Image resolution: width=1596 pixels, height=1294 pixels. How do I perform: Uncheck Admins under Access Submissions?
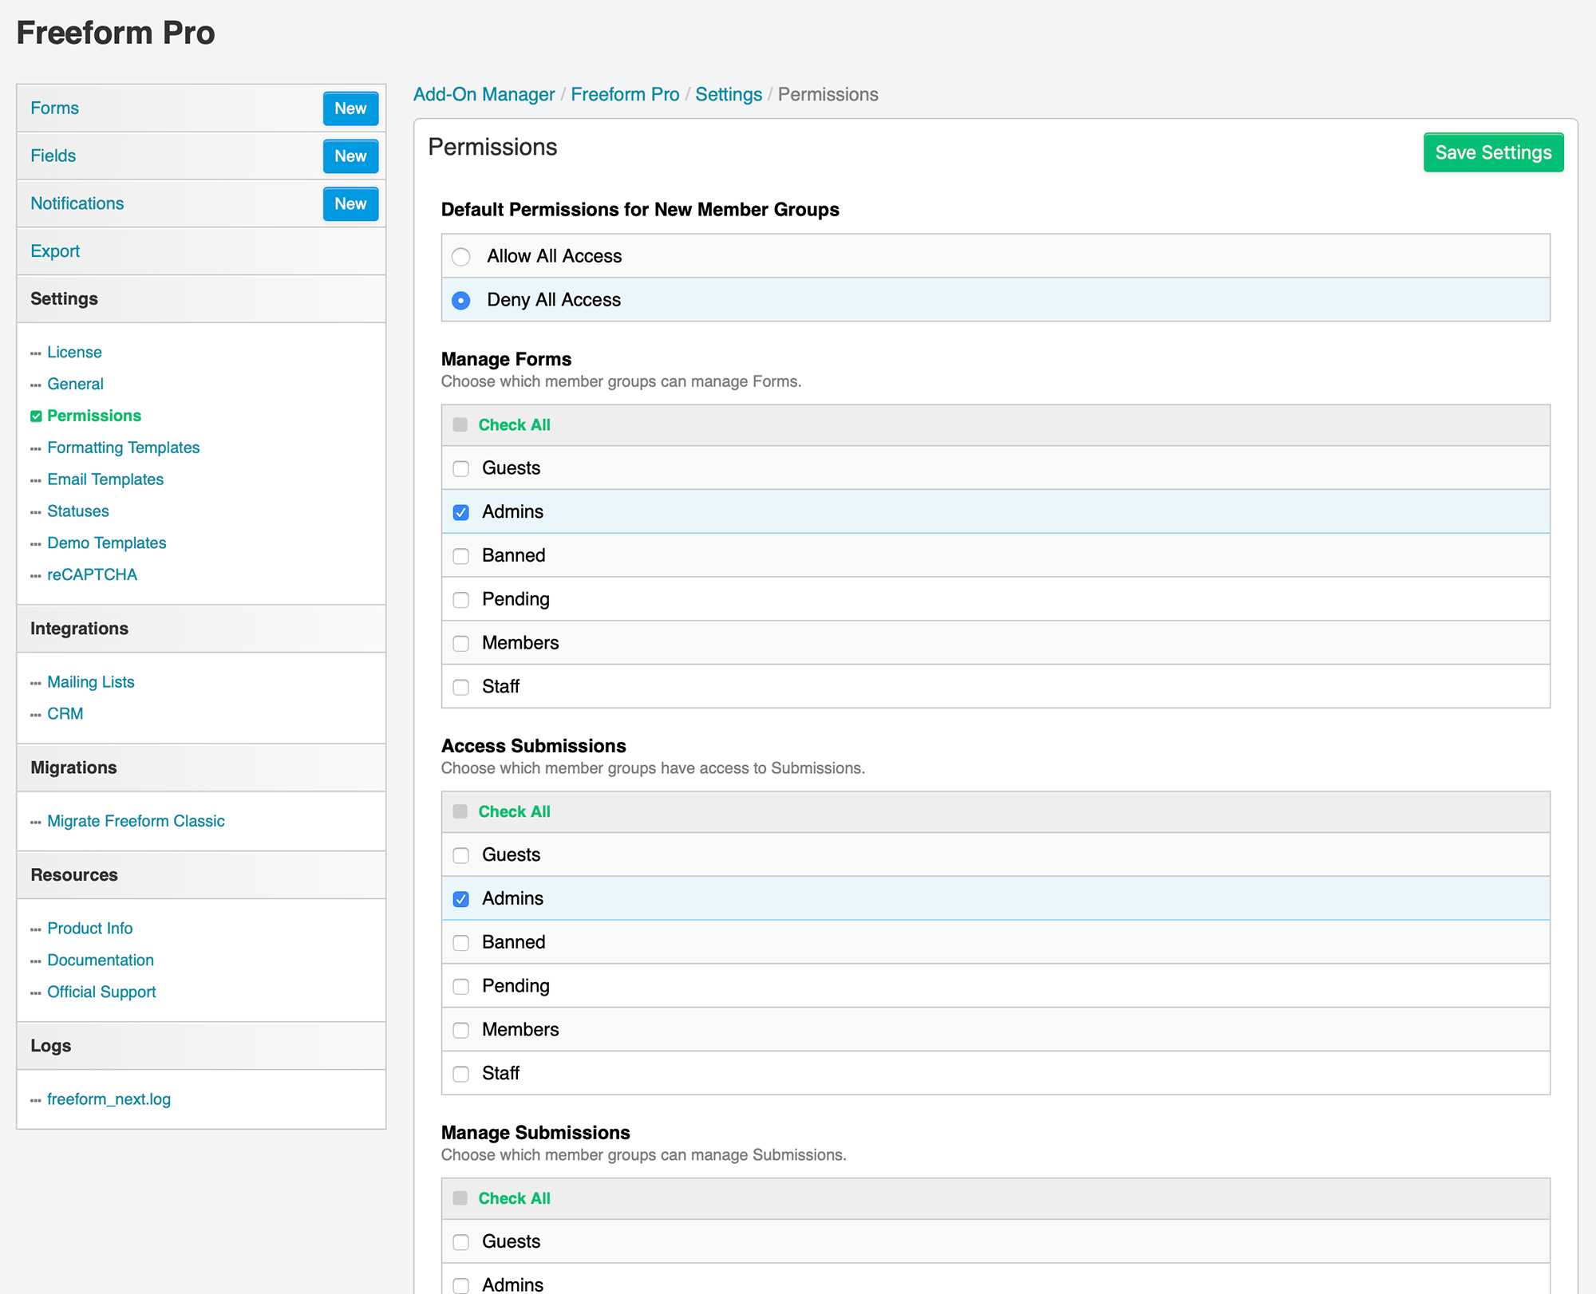click(x=460, y=898)
